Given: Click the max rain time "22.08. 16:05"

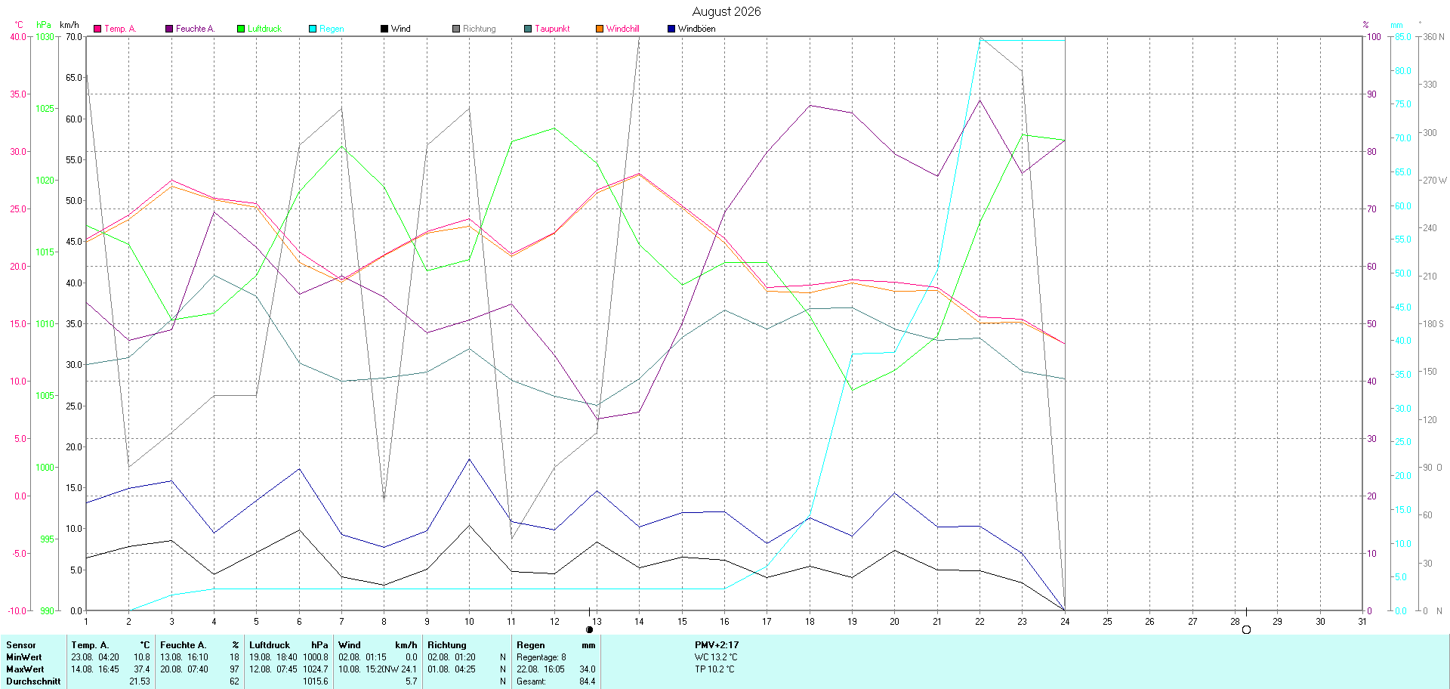Looking at the screenshot, I should pos(541,669).
